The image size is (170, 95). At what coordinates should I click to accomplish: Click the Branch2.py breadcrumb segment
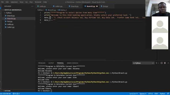[x=52, y=10]
